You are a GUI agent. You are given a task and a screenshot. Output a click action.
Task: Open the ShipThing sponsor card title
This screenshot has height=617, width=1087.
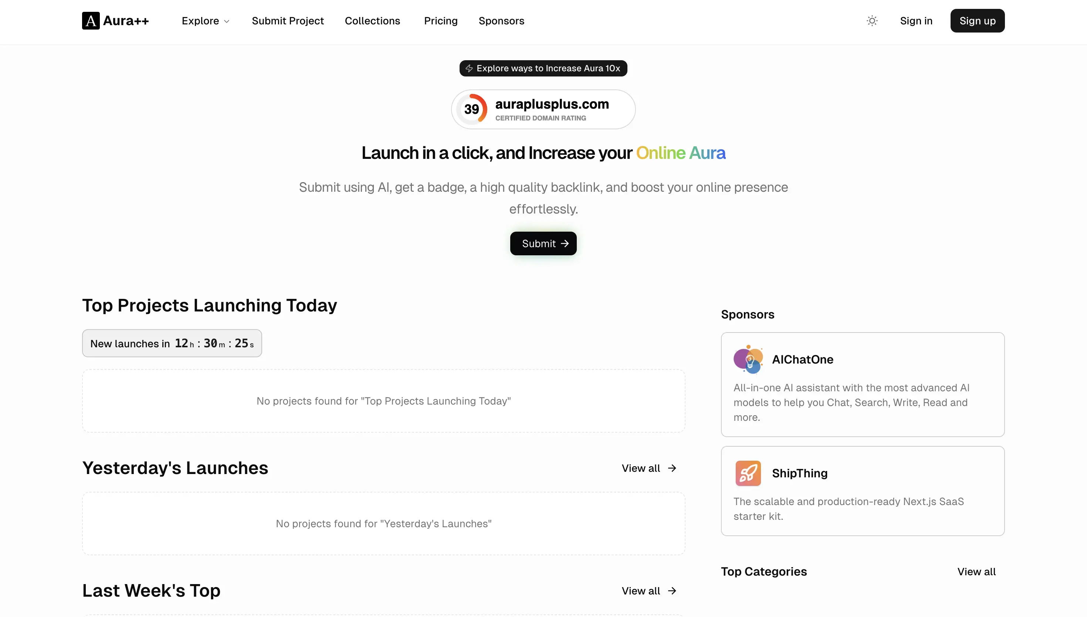pyautogui.click(x=800, y=473)
